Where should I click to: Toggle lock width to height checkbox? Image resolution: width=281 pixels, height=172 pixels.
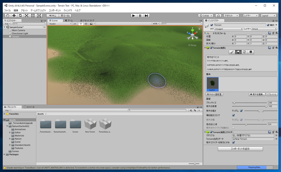coord(233,115)
